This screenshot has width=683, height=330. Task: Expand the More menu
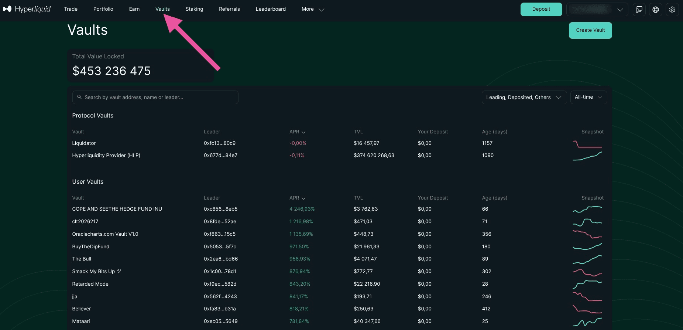313,9
